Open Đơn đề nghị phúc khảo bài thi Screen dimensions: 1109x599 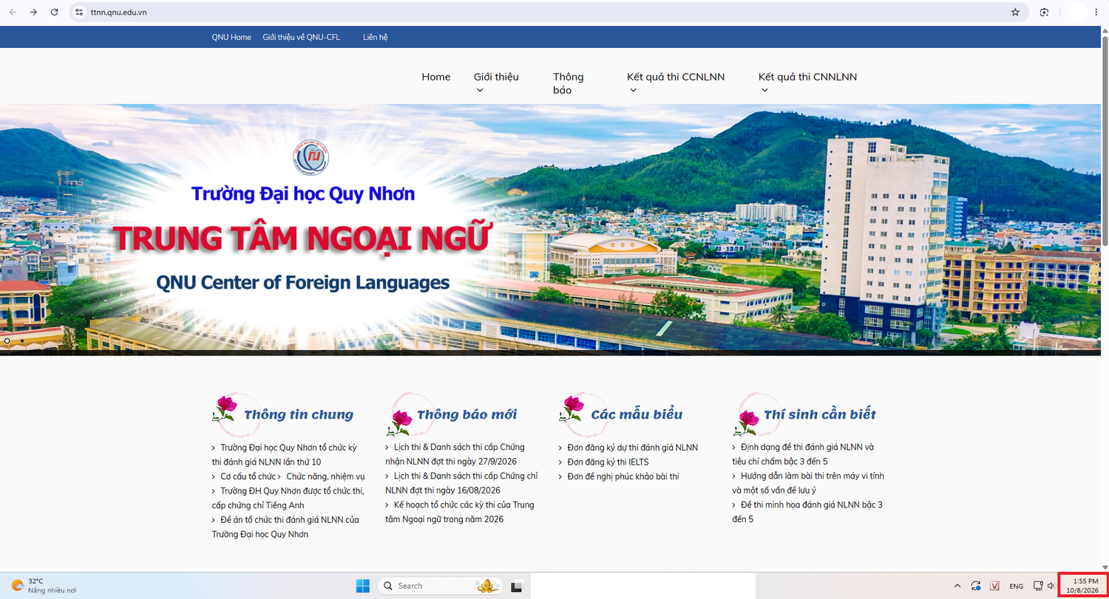623,476
